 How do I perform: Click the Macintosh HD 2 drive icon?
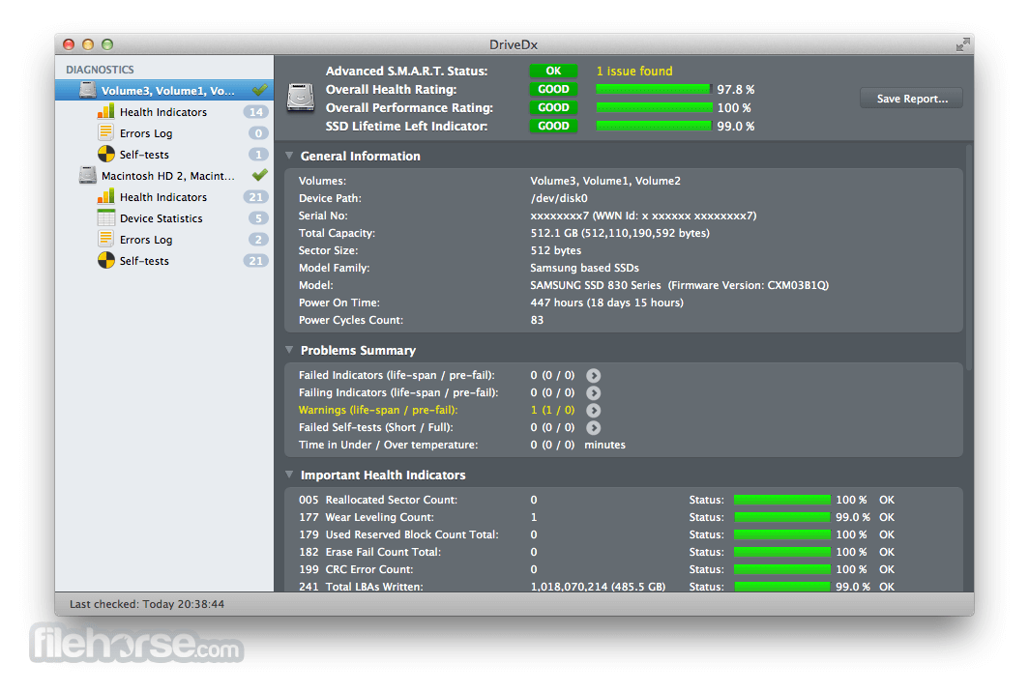click(88, 175)
